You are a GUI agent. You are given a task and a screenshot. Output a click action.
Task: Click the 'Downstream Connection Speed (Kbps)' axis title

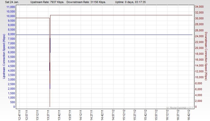(x=206, y=56)
